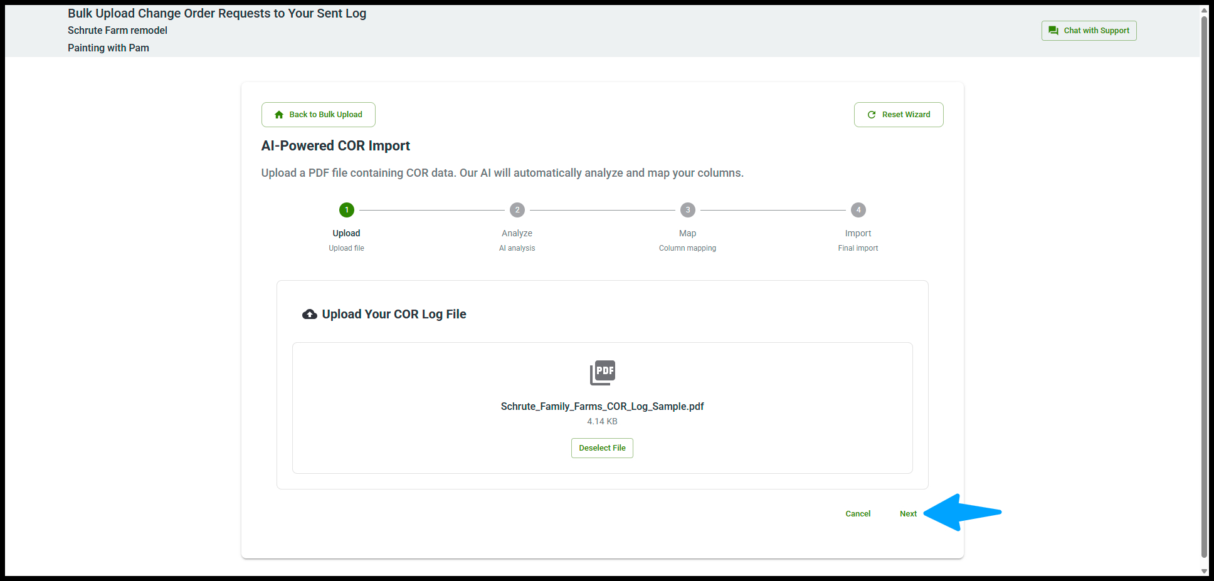Cancel the COR import wizard
1214x581 pixels.
point(857,514)
